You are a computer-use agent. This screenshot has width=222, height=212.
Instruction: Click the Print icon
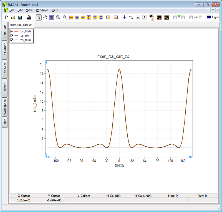[x=29, y=17]
